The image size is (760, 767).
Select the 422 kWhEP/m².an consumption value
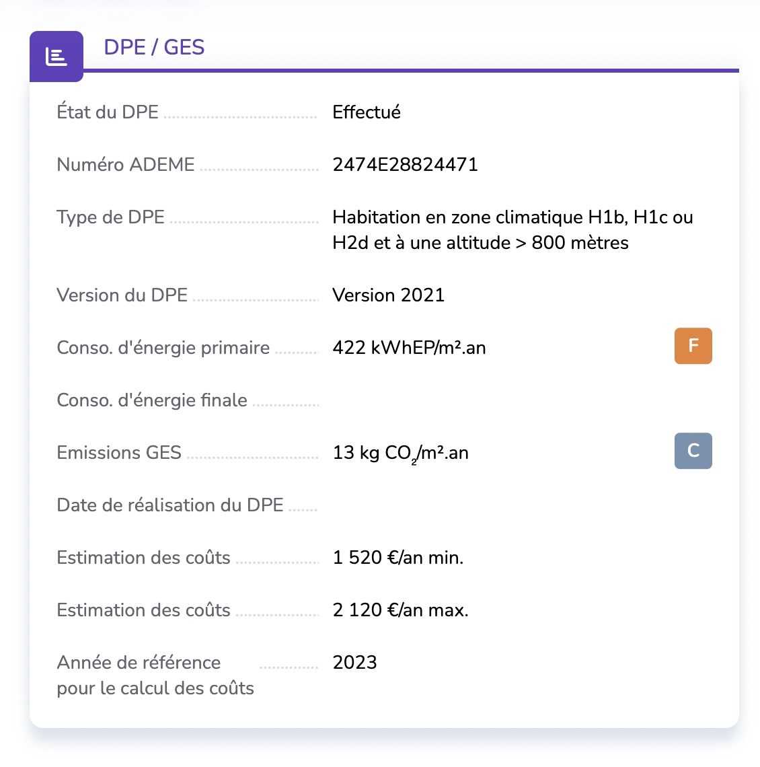[409, 348]
